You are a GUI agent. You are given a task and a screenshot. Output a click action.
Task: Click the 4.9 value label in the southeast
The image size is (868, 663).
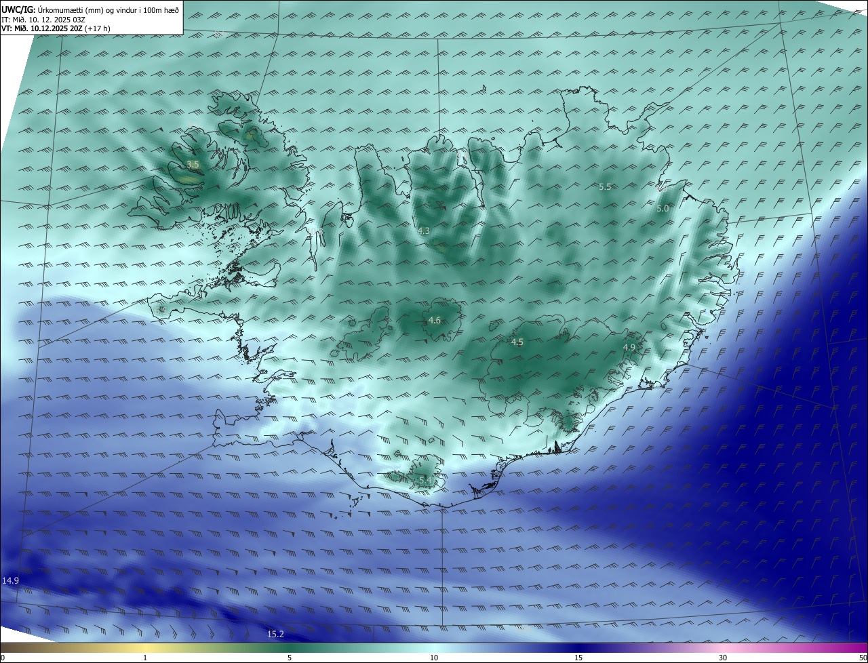(629, 348)
